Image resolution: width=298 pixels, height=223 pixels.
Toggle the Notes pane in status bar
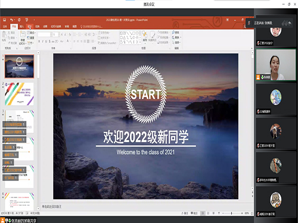pos(185,213)
